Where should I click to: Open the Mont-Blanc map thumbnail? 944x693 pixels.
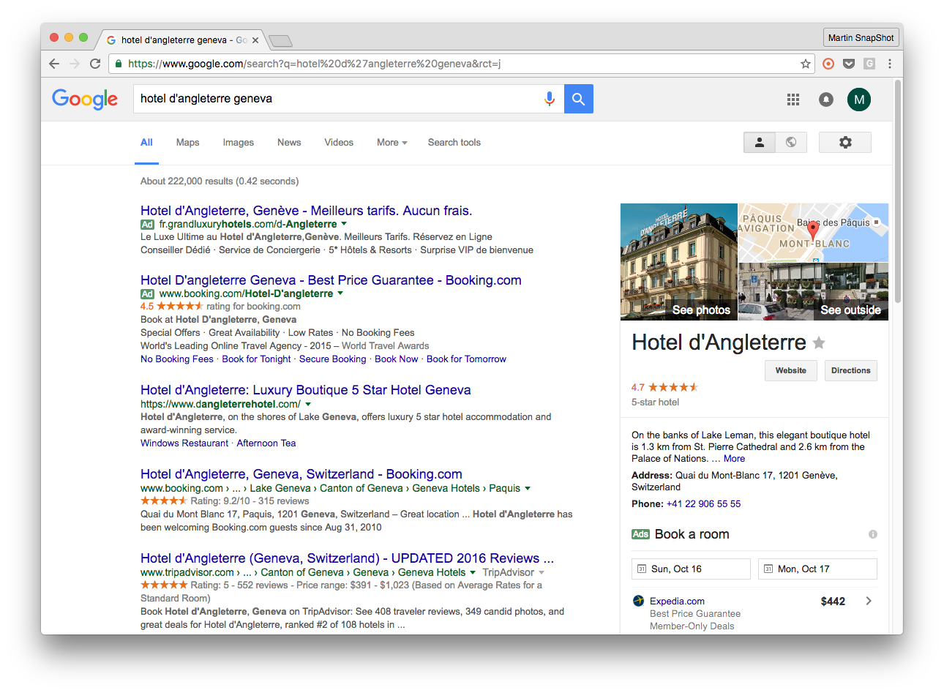point(814,233)
